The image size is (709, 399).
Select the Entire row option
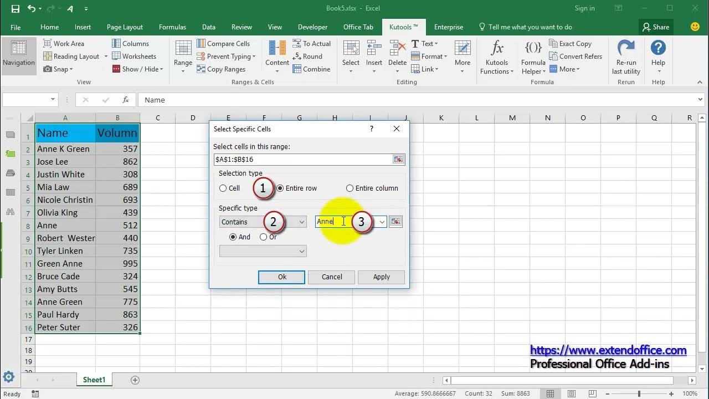[x=297, y=188]
